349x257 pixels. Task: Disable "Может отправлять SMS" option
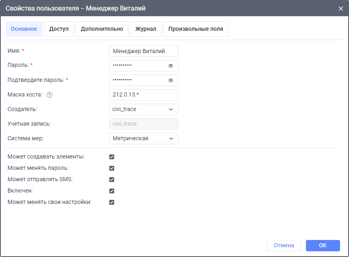pos(112,180)
